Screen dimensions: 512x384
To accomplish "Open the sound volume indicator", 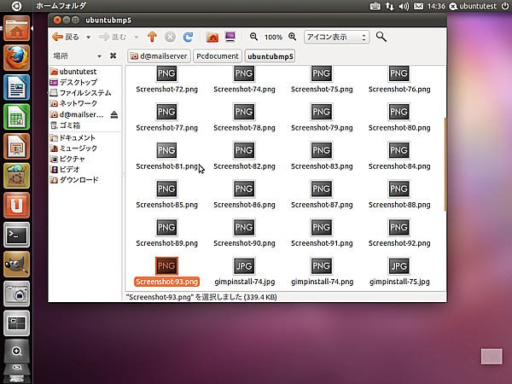I will pos(404,6).
